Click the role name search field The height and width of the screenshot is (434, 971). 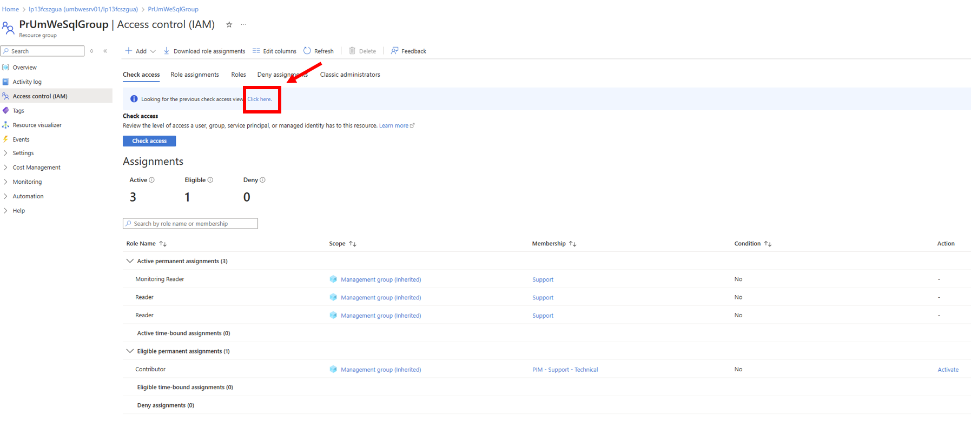(190, 224)
